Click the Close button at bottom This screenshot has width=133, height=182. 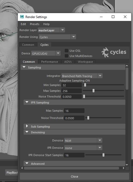tap(75, 177)
